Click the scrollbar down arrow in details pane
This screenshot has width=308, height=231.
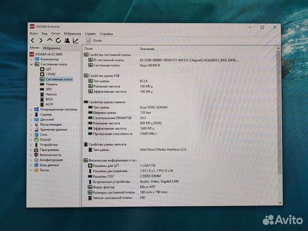(280, 203)
